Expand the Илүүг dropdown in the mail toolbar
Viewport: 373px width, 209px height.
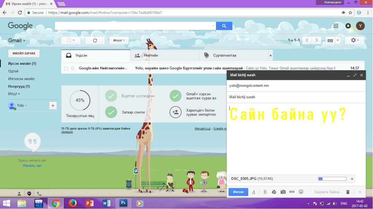point(119,40)
